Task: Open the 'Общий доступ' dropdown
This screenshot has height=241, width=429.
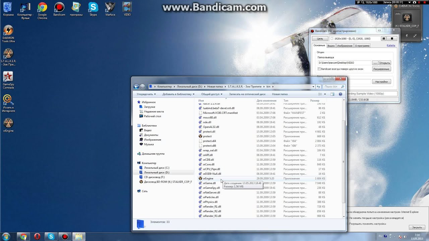Action: click(211, 94)
